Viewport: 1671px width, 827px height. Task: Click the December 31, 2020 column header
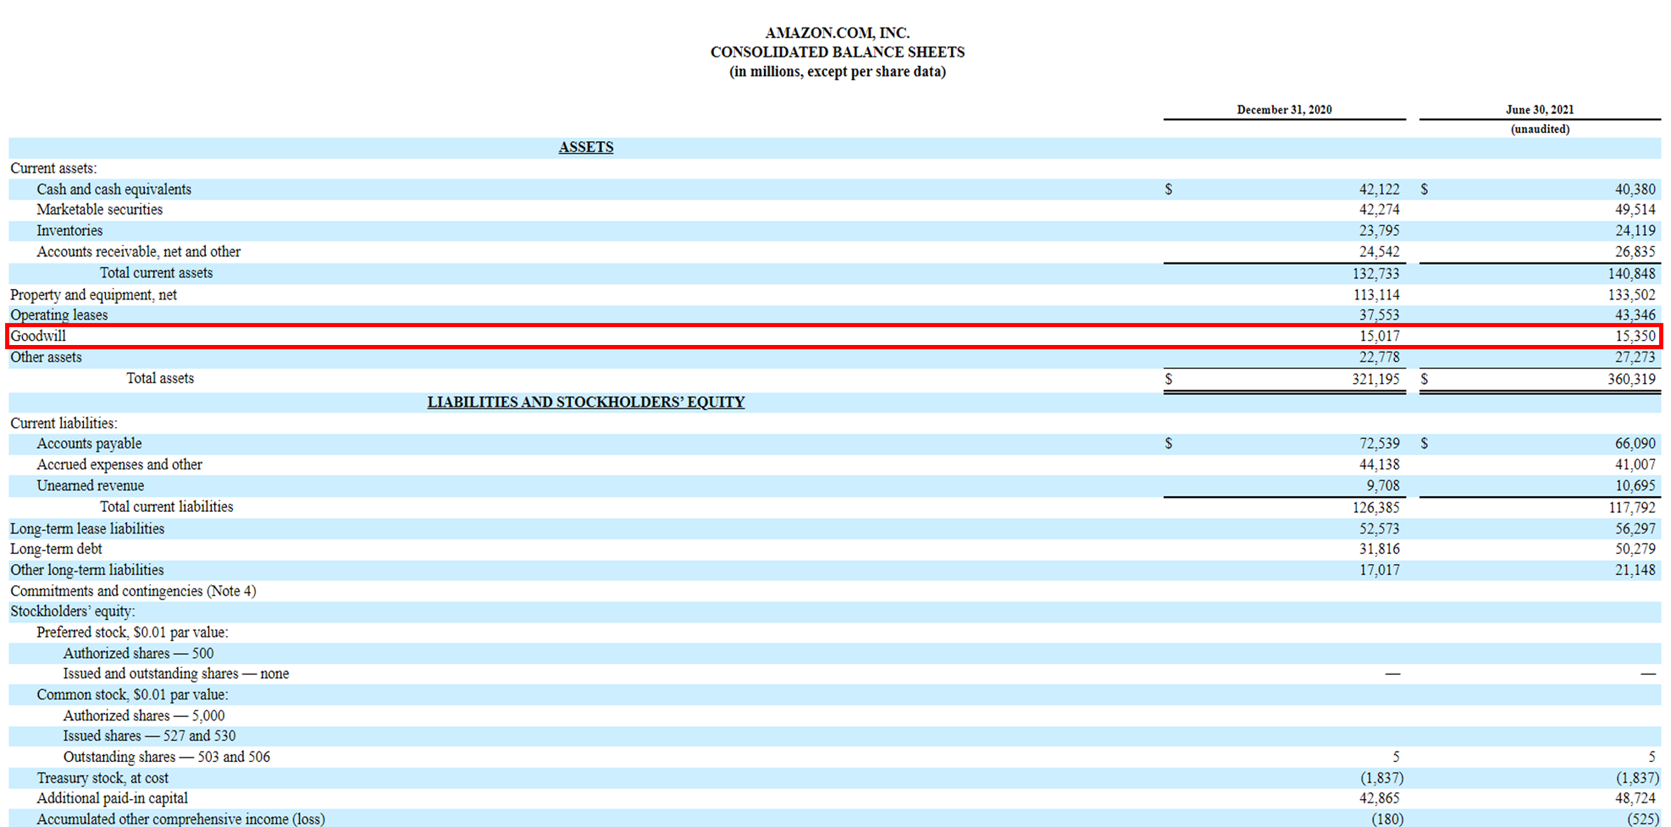1284,110
